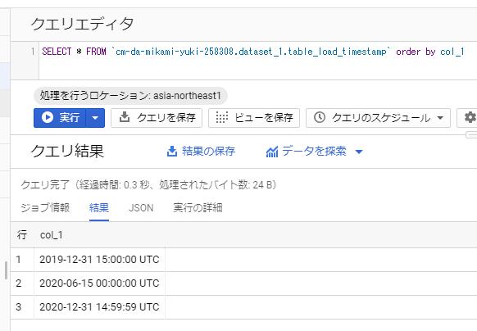Open the クエリのスケジュール dropdown

[378, 118]
